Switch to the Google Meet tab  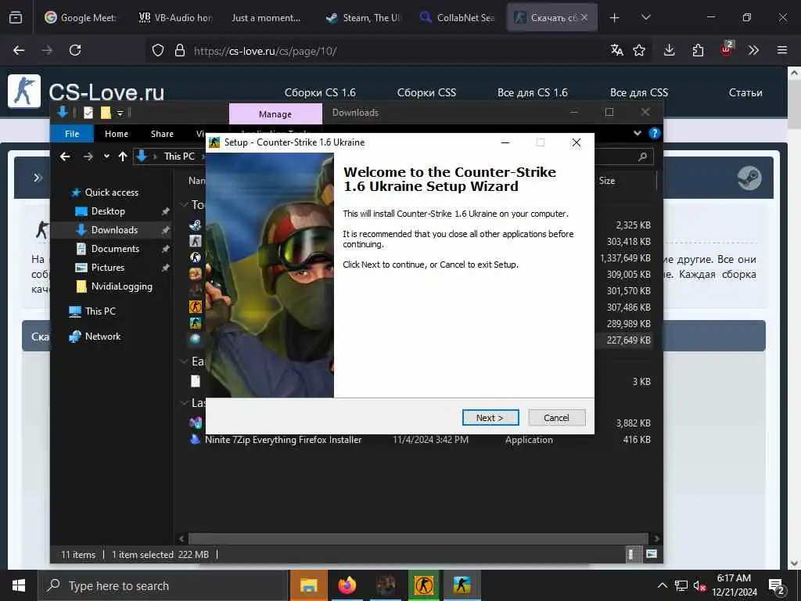tap(81, 17)
